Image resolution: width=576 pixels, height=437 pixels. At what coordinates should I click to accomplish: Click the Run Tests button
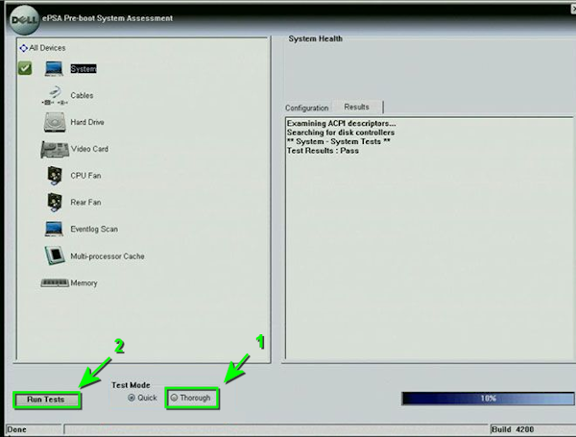[47, 400]
